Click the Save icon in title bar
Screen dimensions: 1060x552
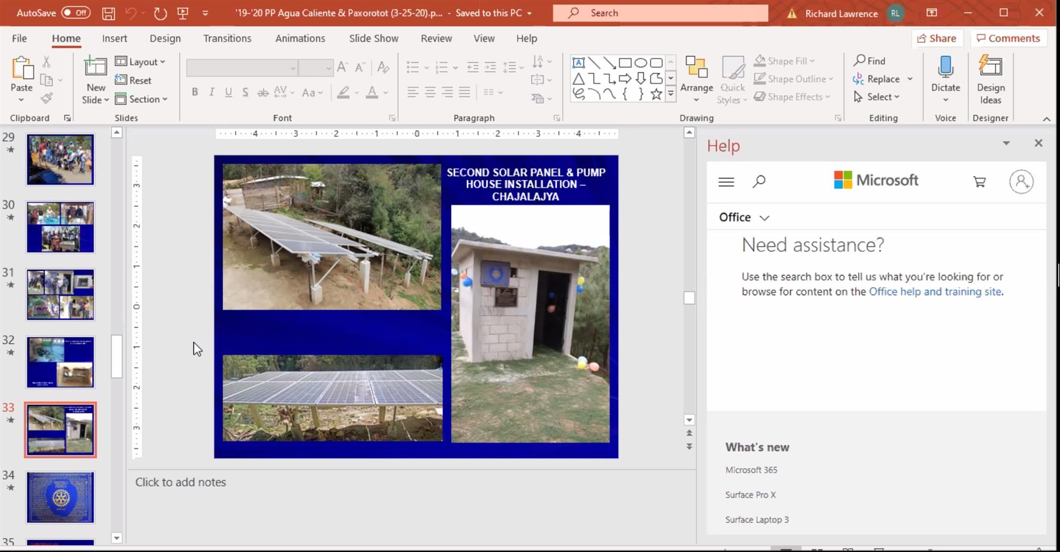coord(108,13)
